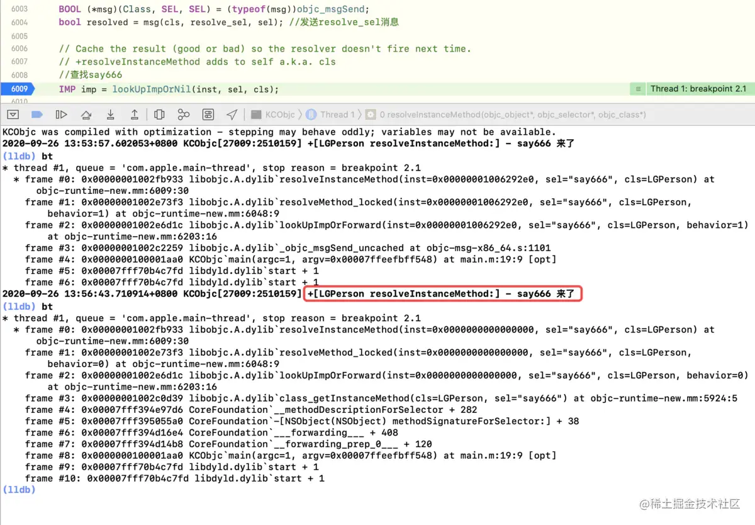Click line number 6003 in the gutter
The width and height of the screenshot is (755, 525).
coord(20,10)
